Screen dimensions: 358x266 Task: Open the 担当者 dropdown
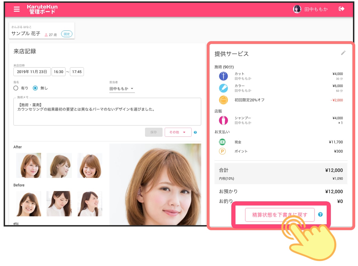pos(122,88)
